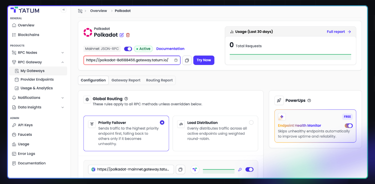Screen dimensions: 375x184
Task: Click the Data Insights icon
Action: point(14,107)
